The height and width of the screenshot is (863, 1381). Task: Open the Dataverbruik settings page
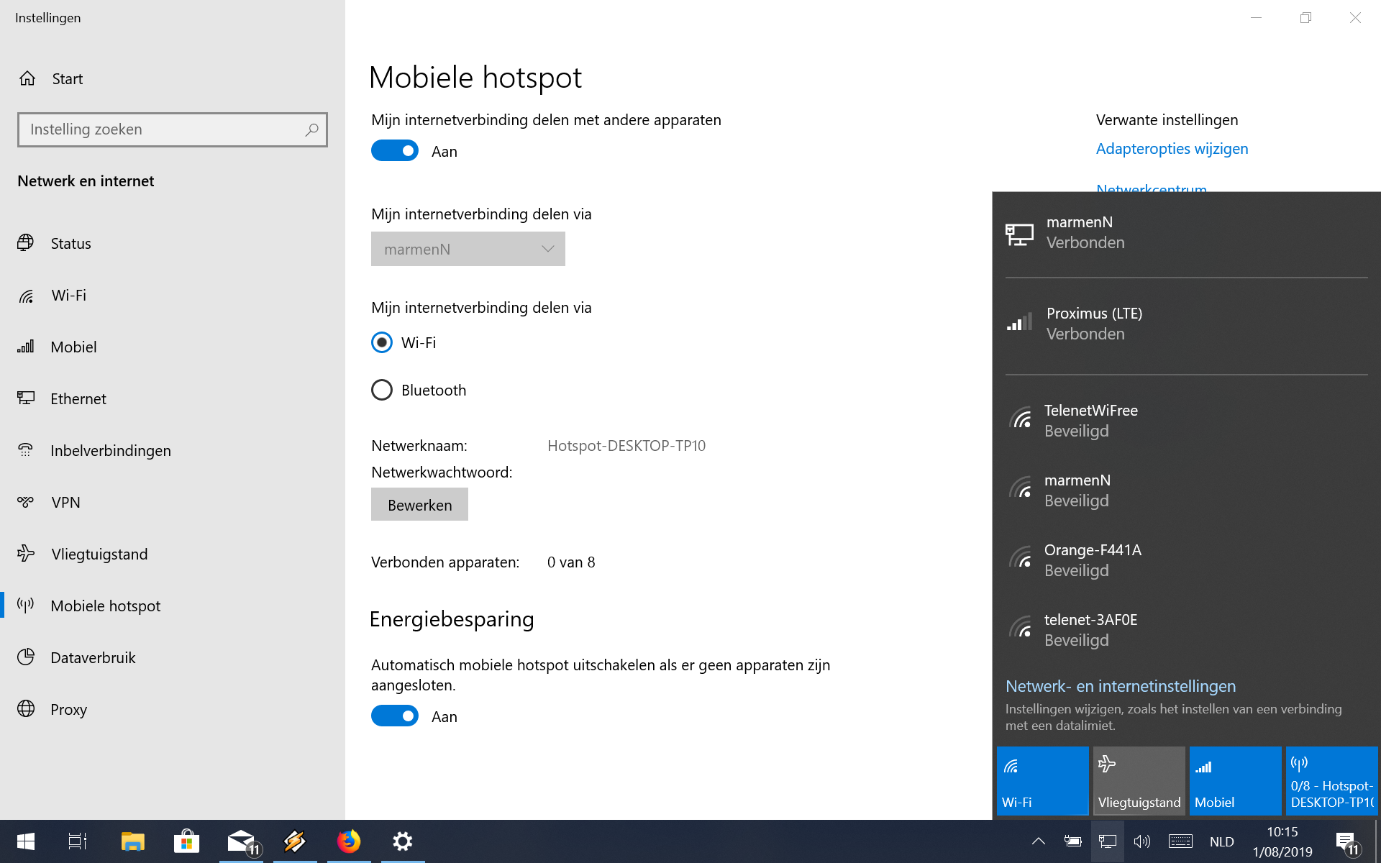(93, 657)
